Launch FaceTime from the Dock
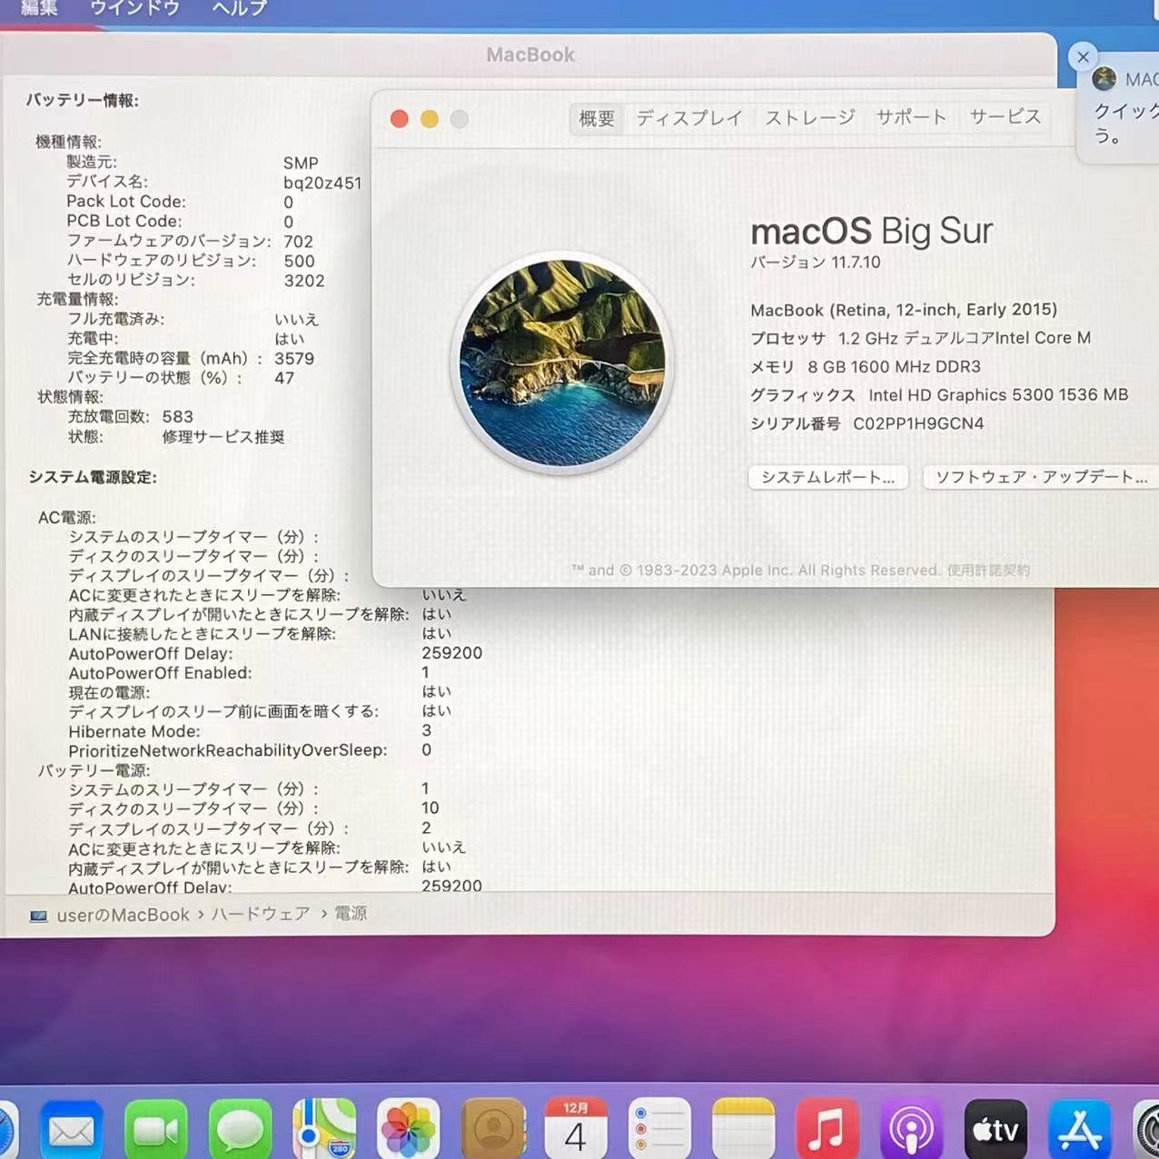This screenshot has width=1159, height=1159. tap(156, 1129)
